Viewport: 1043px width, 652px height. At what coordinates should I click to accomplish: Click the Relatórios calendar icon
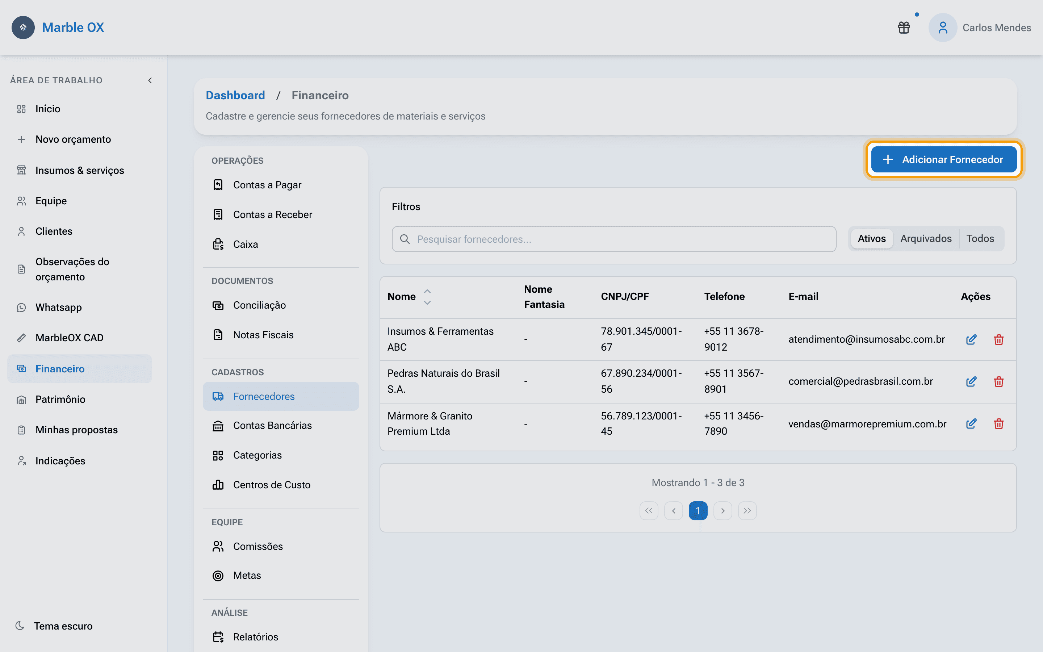(218, 637)
